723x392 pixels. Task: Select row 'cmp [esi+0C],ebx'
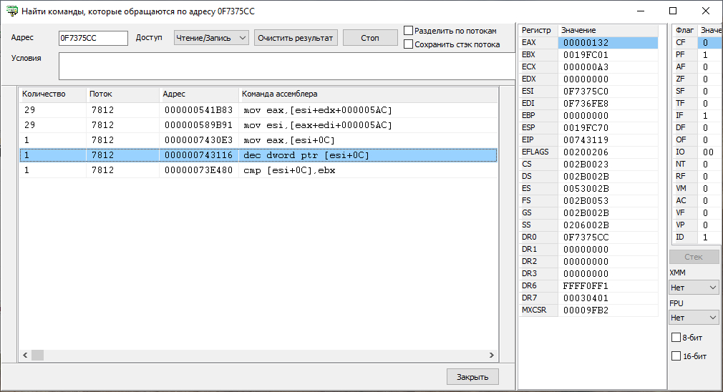[x=258, y=170]
